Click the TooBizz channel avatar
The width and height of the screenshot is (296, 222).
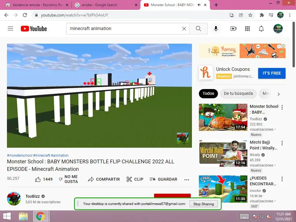point(14,199)
